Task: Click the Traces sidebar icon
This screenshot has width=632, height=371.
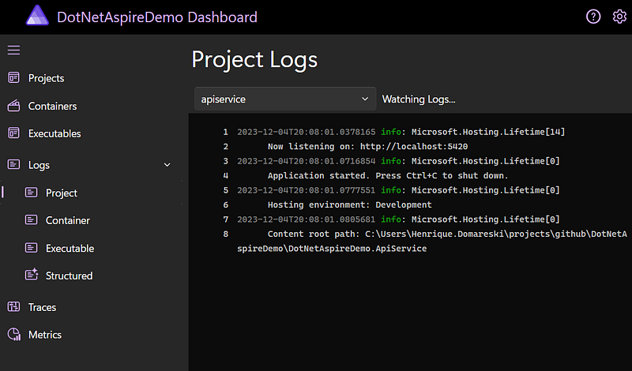Action: pyautogui.click(x=13, y=307)
